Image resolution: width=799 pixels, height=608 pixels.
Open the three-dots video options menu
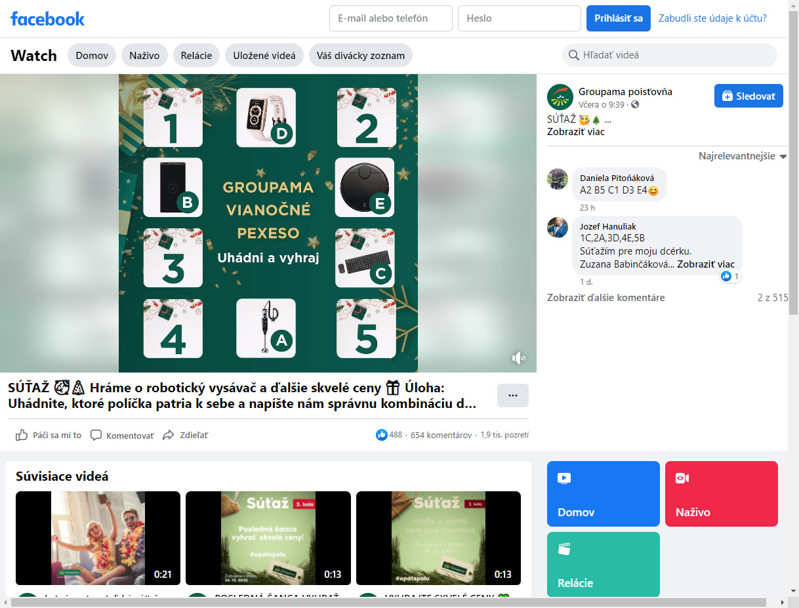pyautogui.click(x=513, y=395)
